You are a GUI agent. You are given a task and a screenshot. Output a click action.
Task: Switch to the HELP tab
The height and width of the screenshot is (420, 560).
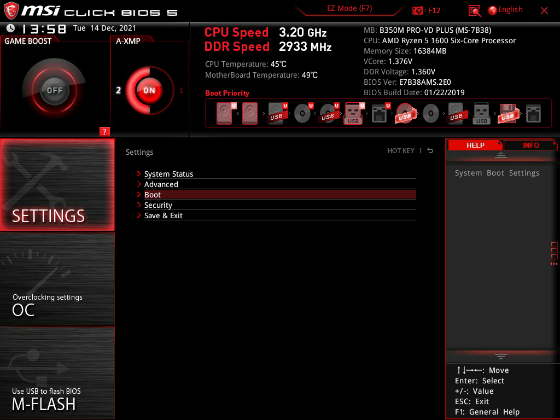(x=475, y=145)
